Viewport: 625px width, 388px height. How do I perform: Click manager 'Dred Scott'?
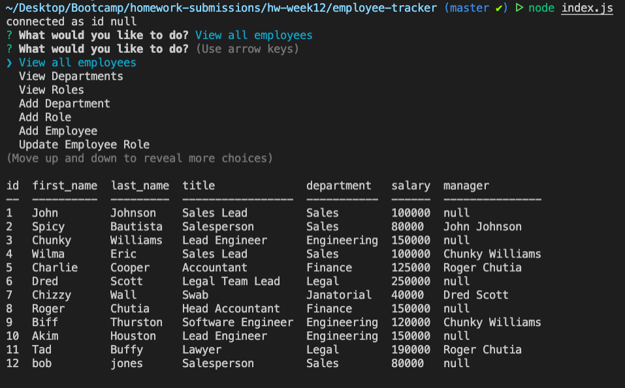click(x=476, y=295)
